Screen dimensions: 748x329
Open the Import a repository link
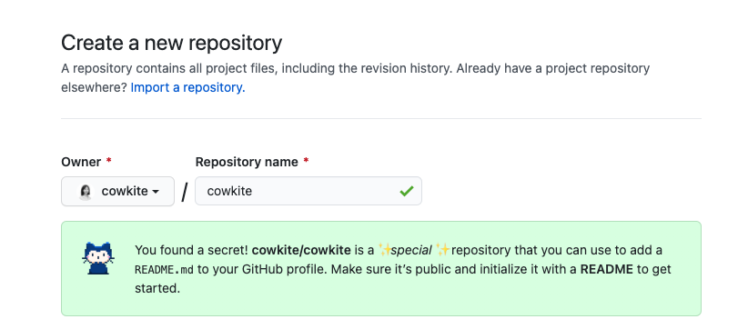(x=187, y=87)
